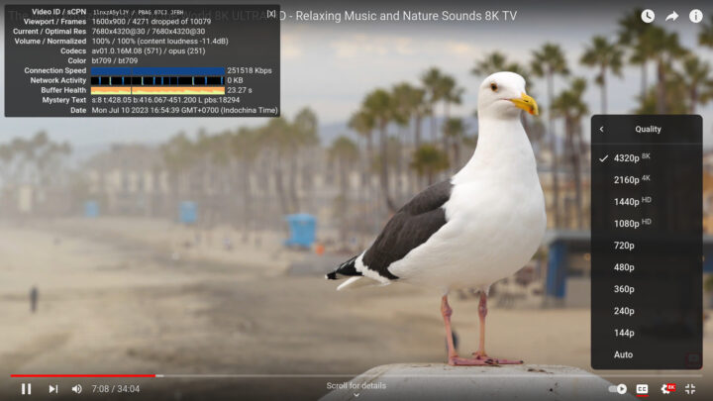This screenshot has width=713, height=401.
Task: Select 144p quality
Action: tap(647, 333)
